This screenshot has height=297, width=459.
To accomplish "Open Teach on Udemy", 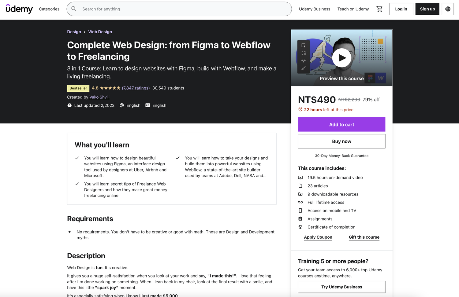I will point(353,9).
